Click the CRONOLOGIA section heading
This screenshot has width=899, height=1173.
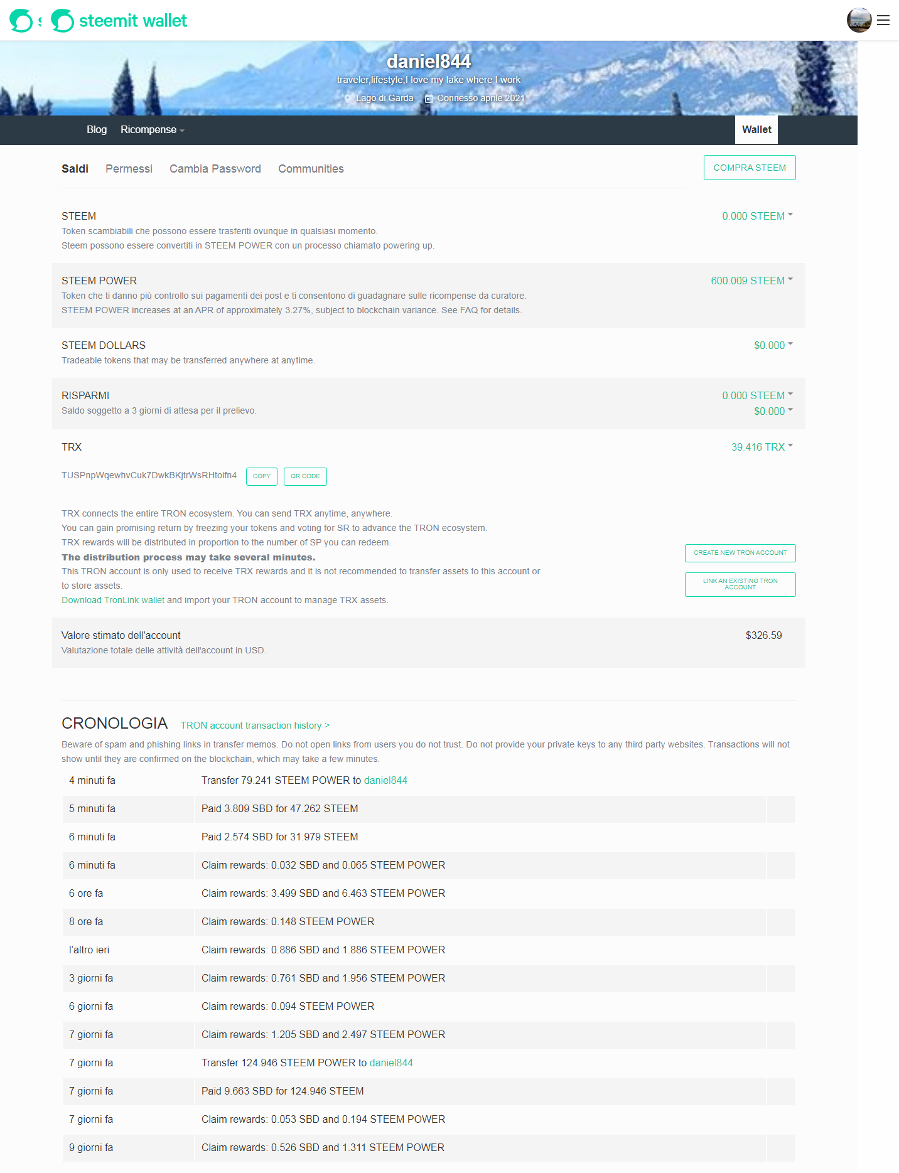click(114, 723)
